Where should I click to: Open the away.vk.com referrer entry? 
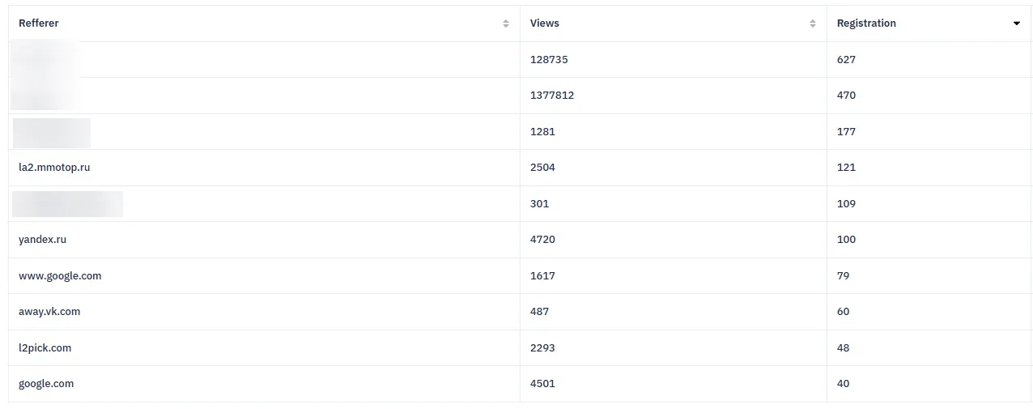coord(49,312)
